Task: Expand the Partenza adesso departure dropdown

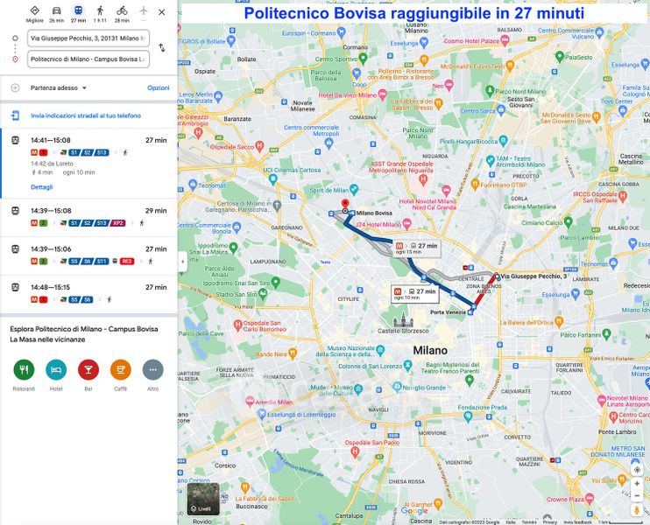Action: 59,88
